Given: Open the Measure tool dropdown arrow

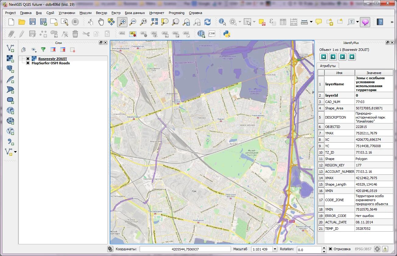Looking at the screenshot, I should [311, 22].
